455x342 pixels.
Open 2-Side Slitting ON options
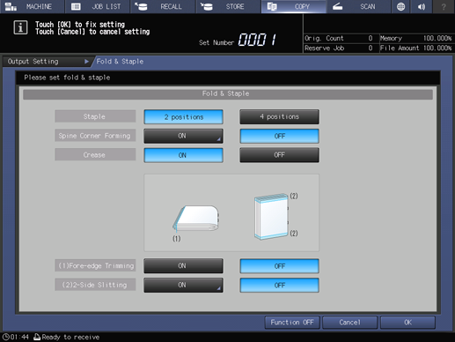tap(183, 285)
